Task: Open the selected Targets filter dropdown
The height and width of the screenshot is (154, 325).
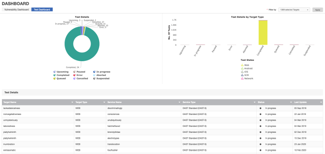Action: 294,10
